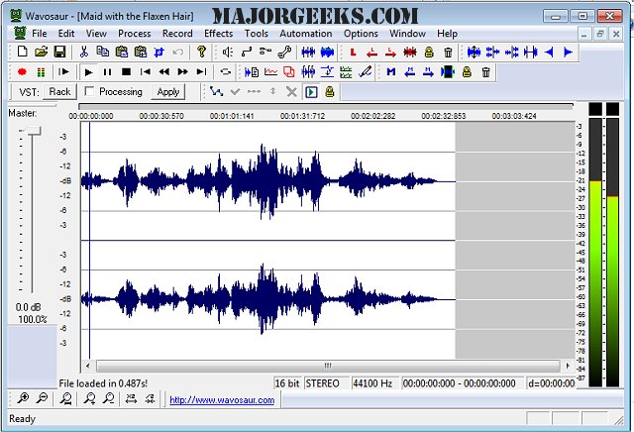The image size is (634, 432).
Task: Open a file with the folder icon
Action: pyautogui.click(x=41, y=52)
